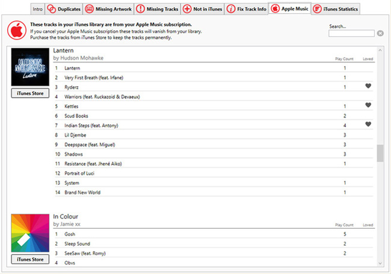Select the track Warriors (feat. Ruckazoid & Devaeux)
This screenshot has height=274, width=391.
214,96
